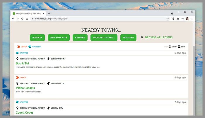Switch to List view

(182, 47)
